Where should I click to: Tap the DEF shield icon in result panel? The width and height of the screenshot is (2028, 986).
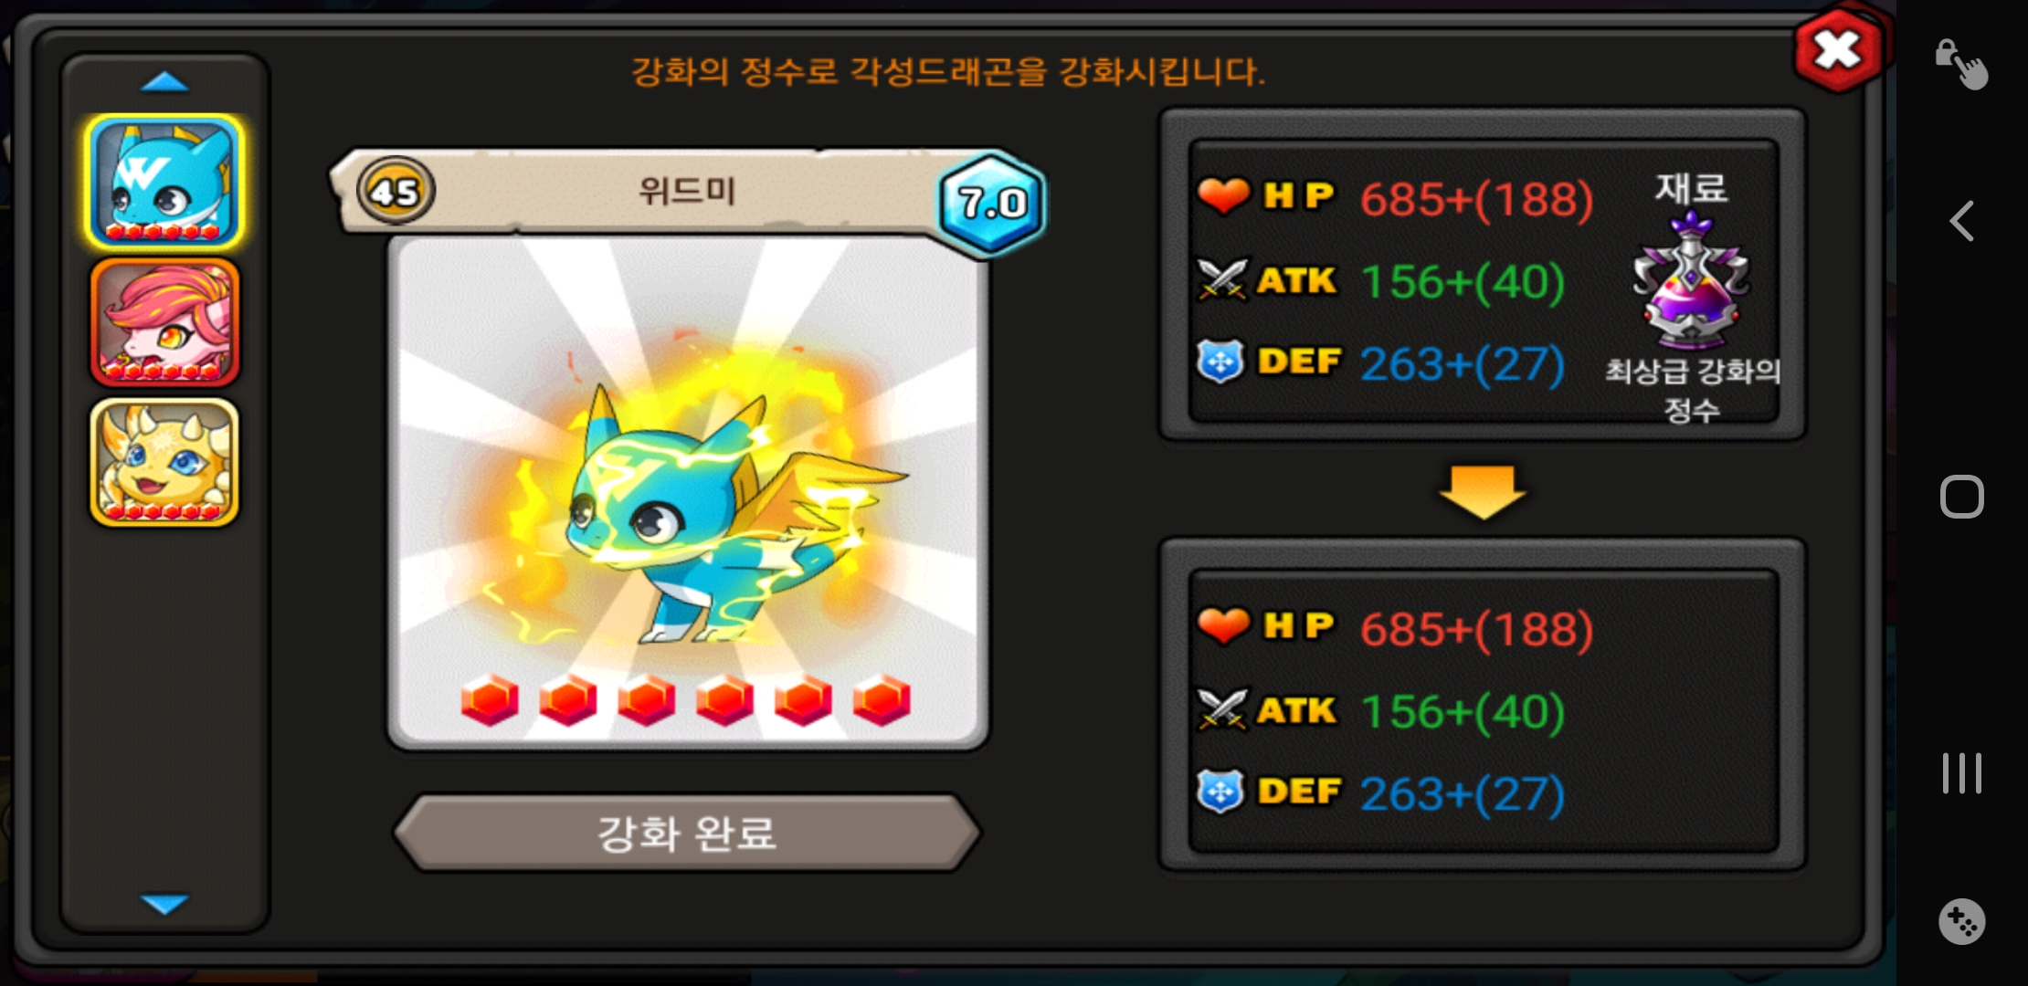point(1221,792)
